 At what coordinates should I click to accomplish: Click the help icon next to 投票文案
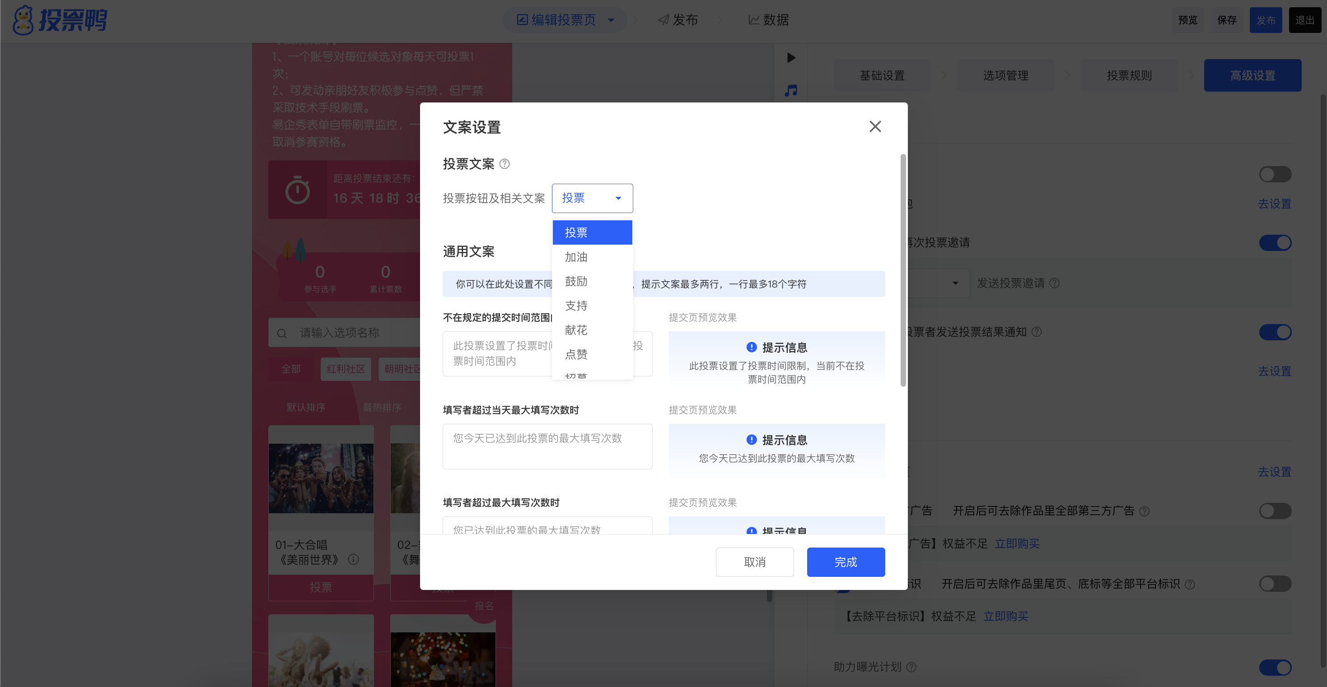[x=505, y=164]
